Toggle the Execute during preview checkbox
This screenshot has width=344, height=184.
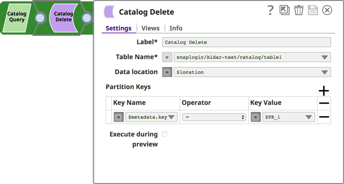point(165,134)
